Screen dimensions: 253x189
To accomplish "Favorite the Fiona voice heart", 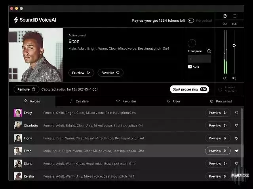I will click(x=236, y=138).
